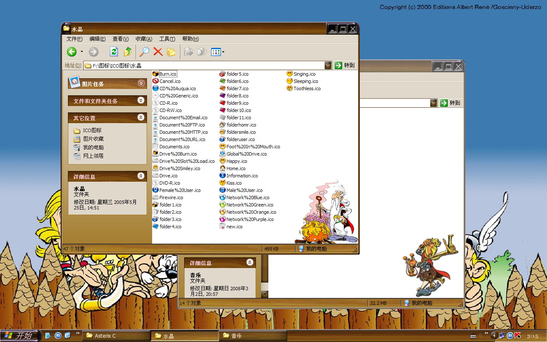Screen dimensions: 547x342
Task: Open Search with the magnifier icon
Action: pyautogui.click(x=144, y=52)
